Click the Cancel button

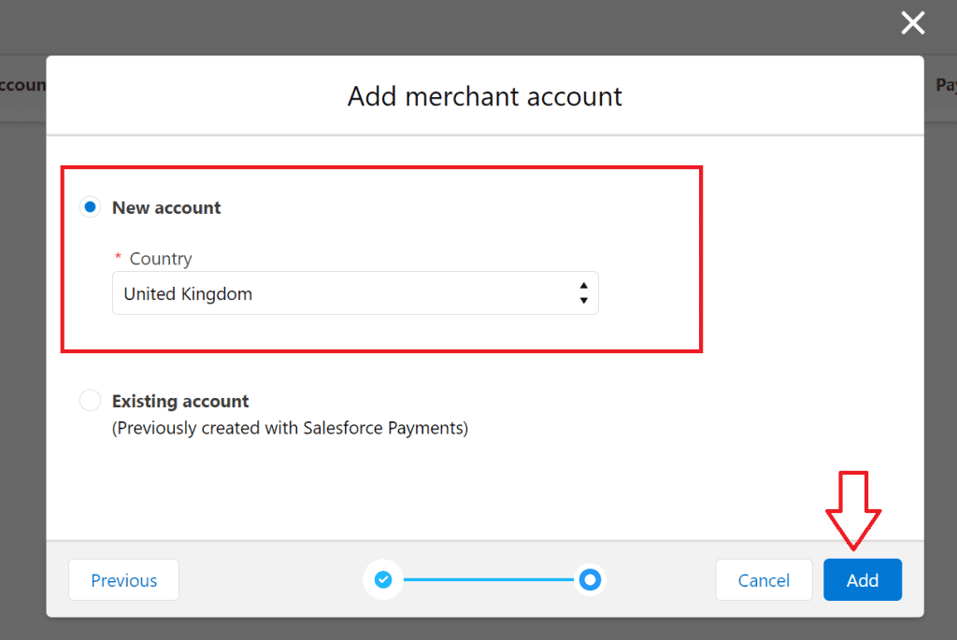pyautogui.click(x=764, y=580)
